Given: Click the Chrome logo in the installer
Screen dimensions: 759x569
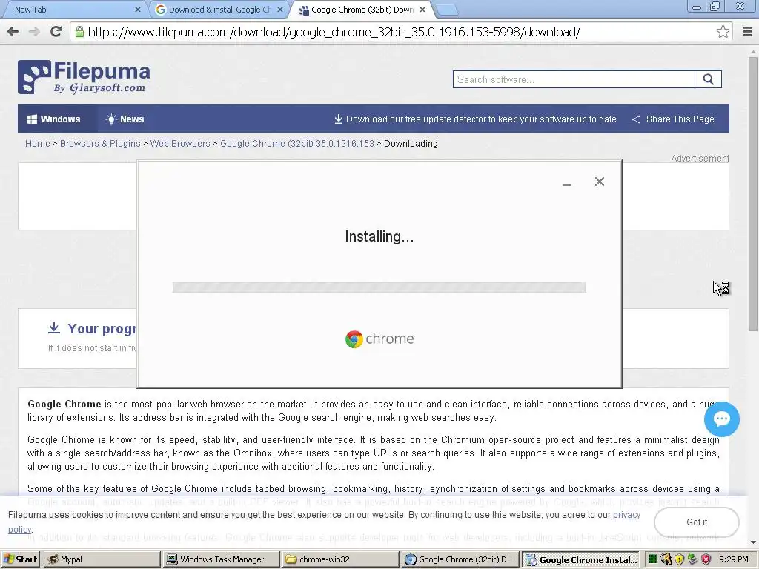Looking at the screenshot, I should tap(379, 339).
